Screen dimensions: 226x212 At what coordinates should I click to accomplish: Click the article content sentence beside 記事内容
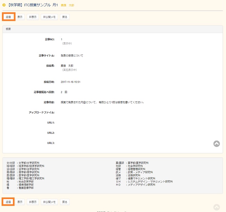[102, 102]
